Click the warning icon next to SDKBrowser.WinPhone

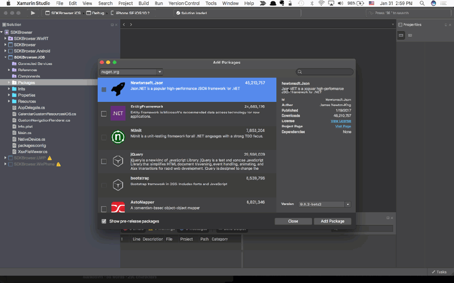pos(58,164)
